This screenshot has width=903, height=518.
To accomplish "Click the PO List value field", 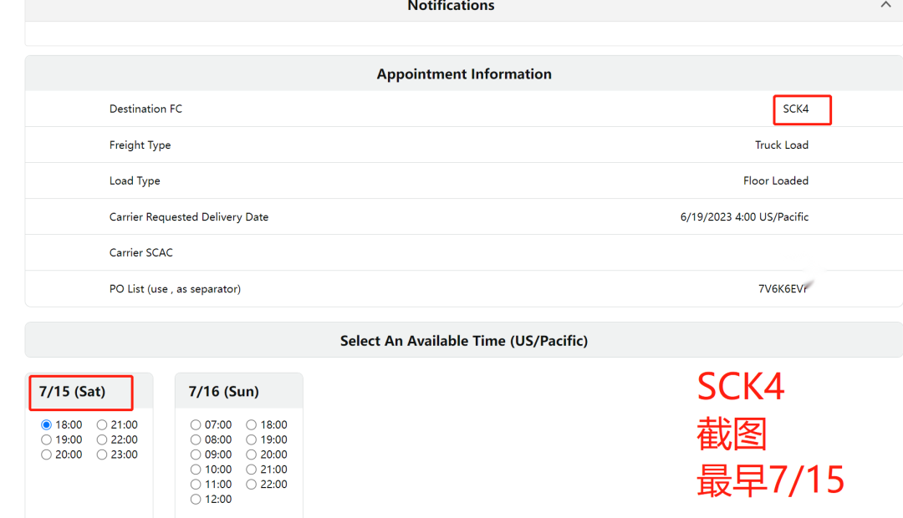I will tap(784, 289).
